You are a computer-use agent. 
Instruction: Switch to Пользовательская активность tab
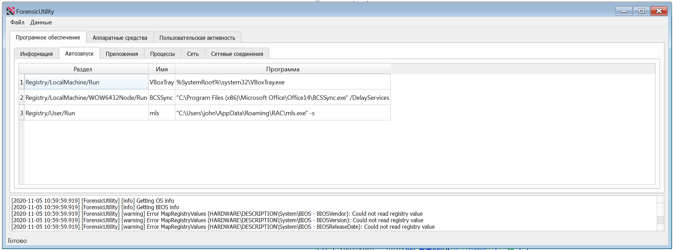(x=197, y=38)
